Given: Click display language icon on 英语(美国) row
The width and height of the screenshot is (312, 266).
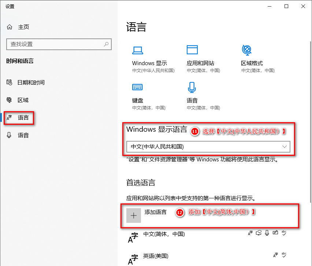Looking at the screenshot, I should (276, 255).
